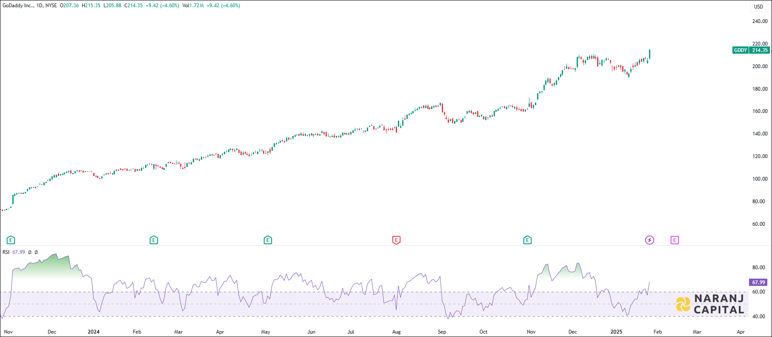
Task: Select the RSI indicator legend label
Action: (x=6, y=252)
